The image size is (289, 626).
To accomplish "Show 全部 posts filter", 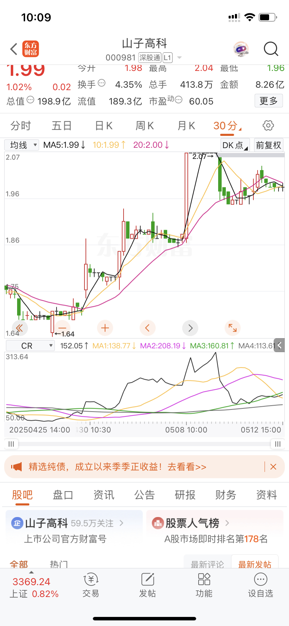I will point(19,564).
